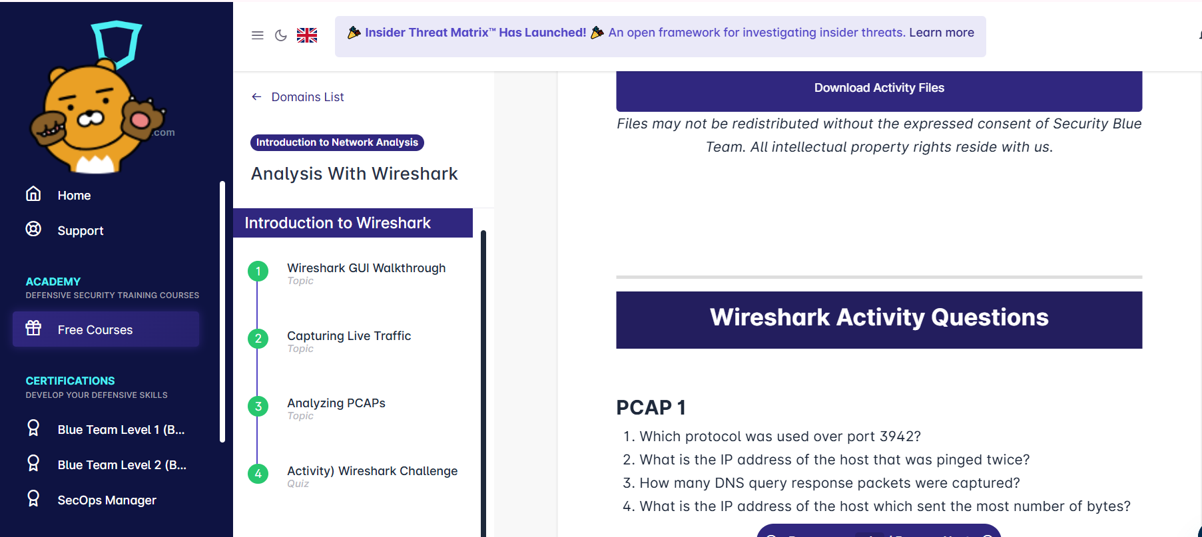This screenshot has height=537, width=1202.
Task: Click the PCAP 1 heading
Action: coord(651,407)
